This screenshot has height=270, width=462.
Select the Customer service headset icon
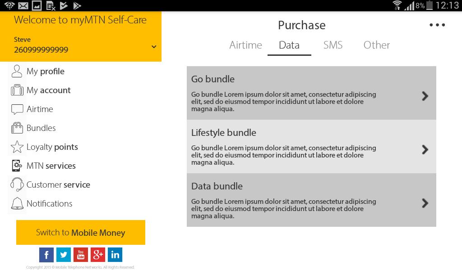coord(17,184)
